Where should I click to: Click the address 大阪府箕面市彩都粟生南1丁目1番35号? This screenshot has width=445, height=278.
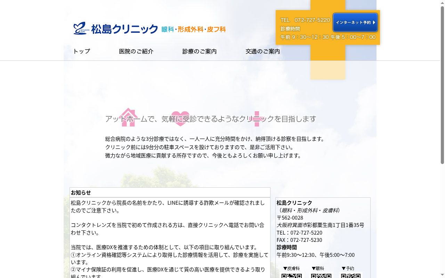click(x=320, y=225)
